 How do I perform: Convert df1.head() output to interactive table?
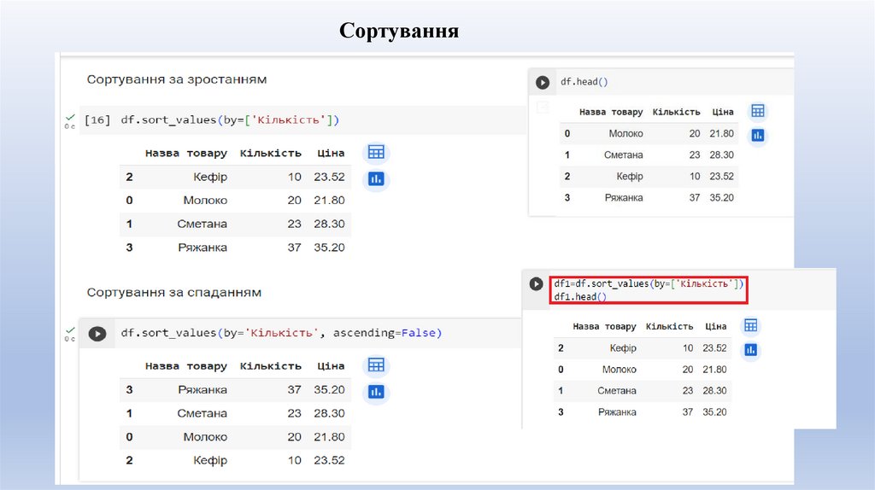tap(751, 325)
